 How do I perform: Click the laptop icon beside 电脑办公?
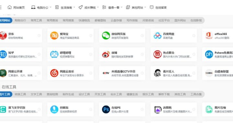[33, 7]
